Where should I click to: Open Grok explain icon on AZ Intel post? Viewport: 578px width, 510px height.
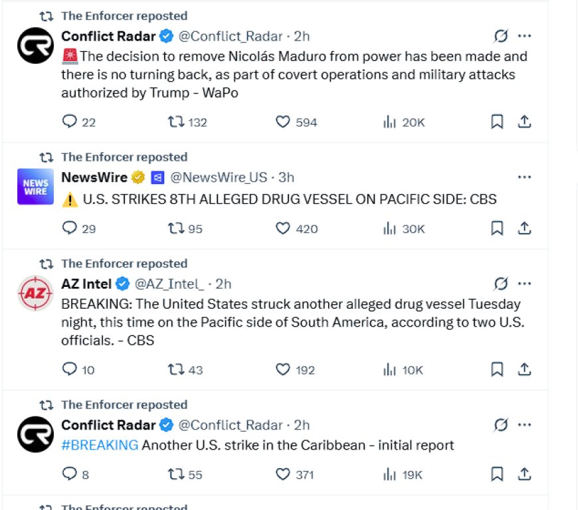pos(501,284)
